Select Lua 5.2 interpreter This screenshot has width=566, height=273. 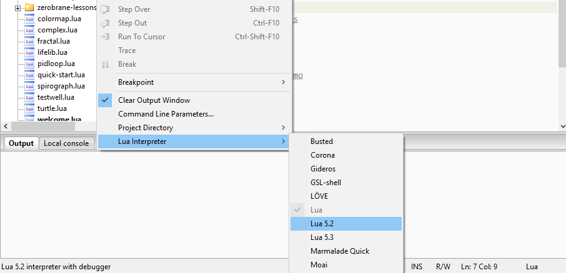click(x=322, y=224)
